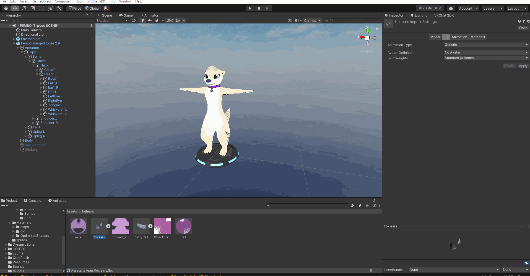Click the Step frame button
The height and width of the screenshot is (276, 530).
[267, 8]
